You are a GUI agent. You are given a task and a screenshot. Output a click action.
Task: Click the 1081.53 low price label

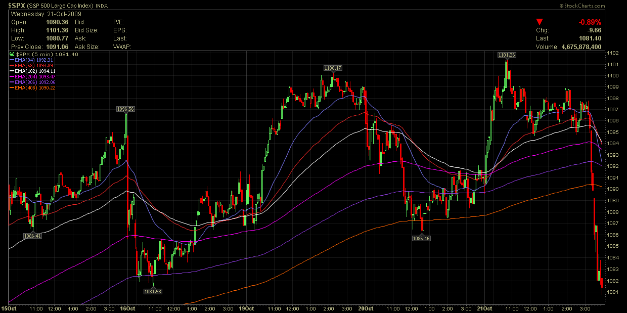(153, 291)
